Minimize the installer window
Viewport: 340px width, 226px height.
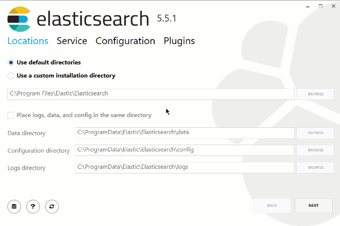tap(308, 6)
